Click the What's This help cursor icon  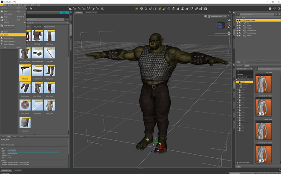tap(274, 9)
